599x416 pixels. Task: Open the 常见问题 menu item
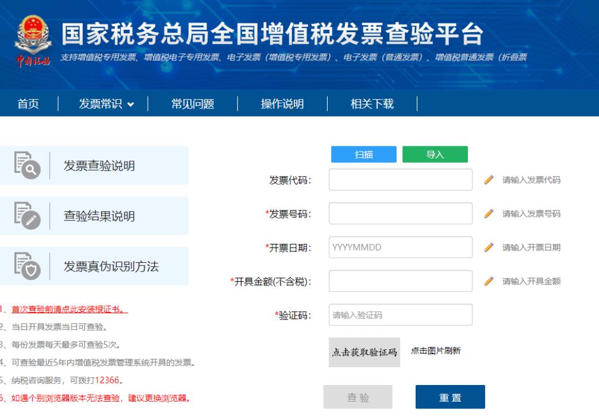[193, 104]
